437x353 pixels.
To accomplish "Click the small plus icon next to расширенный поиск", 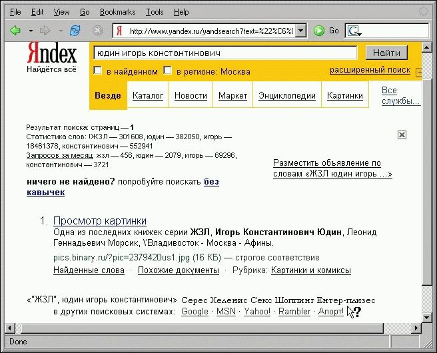I will click(x=418, y=71).
